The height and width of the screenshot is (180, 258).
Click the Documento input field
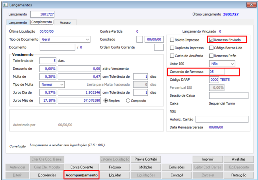(x=57, y=47)
